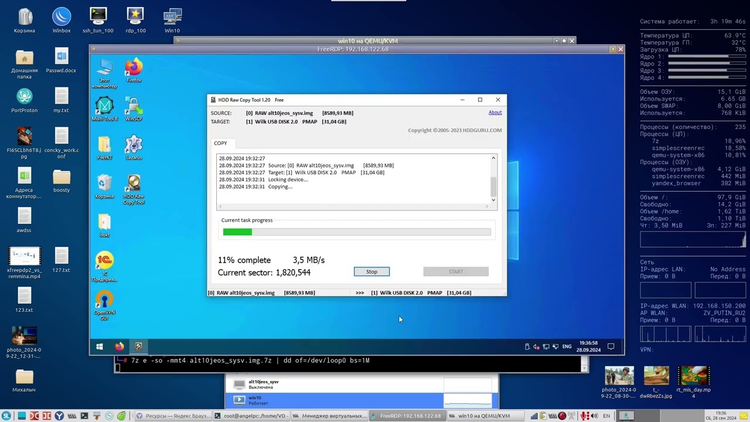Open the host panel clock 19:36
Image resolution: width=750 pixels, height=422 pixels.
click(721, 416)
